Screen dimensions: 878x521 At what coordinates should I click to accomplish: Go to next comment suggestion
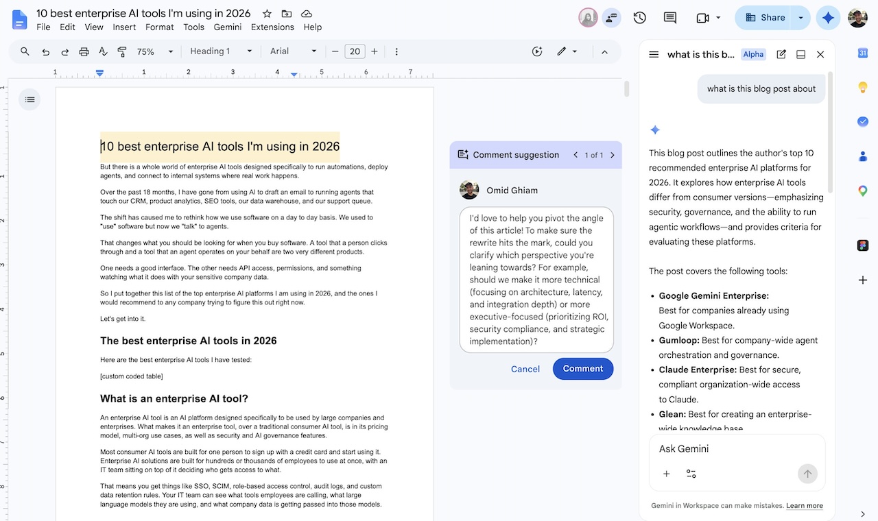point(613,155)
